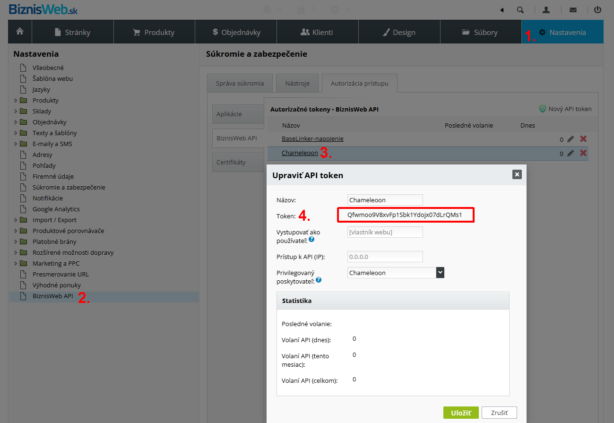This screenshot has width=614, height=423.
Task: Delete the Chameleoon token
Action: click(583, 153)
